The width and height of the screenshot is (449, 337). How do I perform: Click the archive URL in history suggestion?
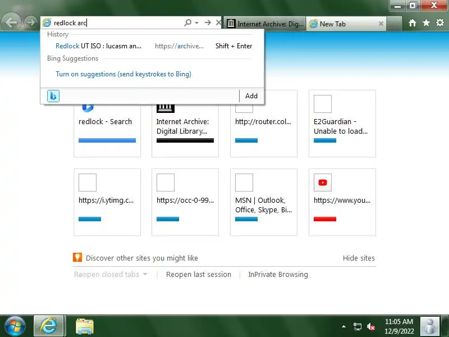pyautogui.click(x=179, y=46)
